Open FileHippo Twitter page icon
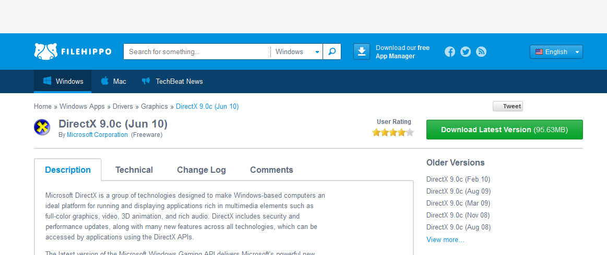The height and width of the screenshot is (255, 607). coord(466,52)
